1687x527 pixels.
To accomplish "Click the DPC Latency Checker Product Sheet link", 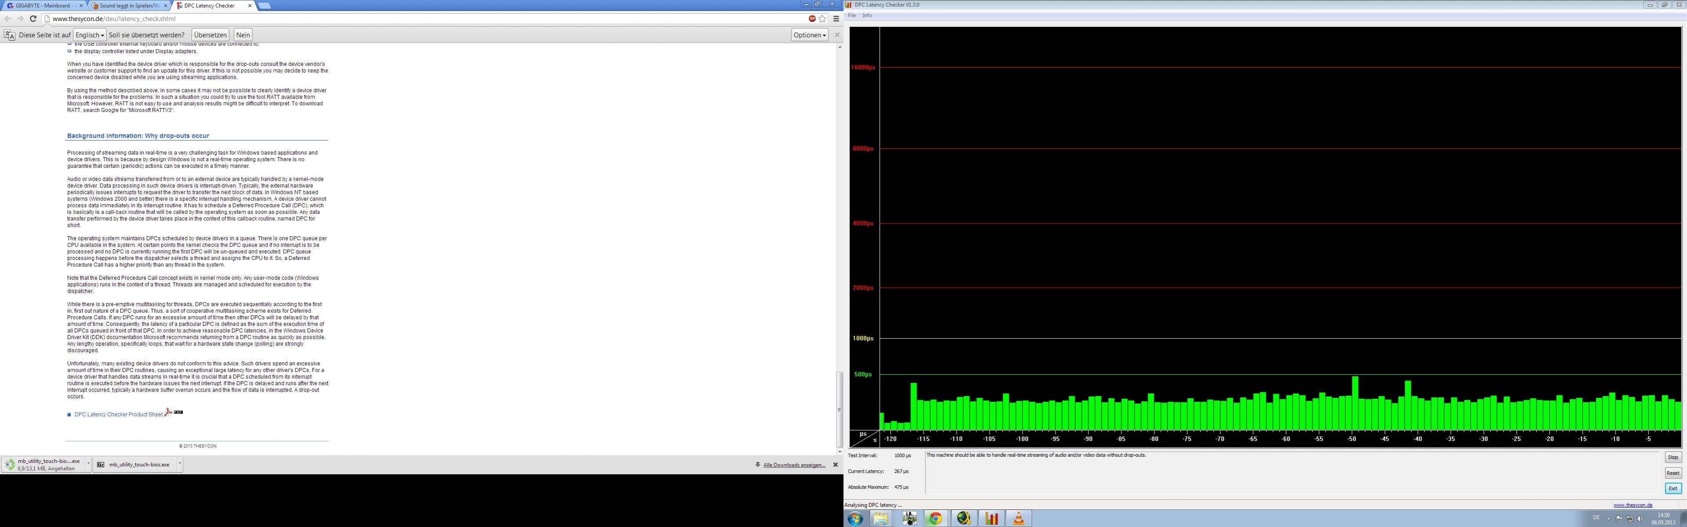I will pyautogui.click(x=119, y=415).
